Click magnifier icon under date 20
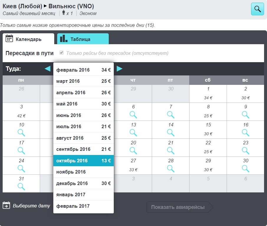This screenshot has height=226, width=267. 133,151
